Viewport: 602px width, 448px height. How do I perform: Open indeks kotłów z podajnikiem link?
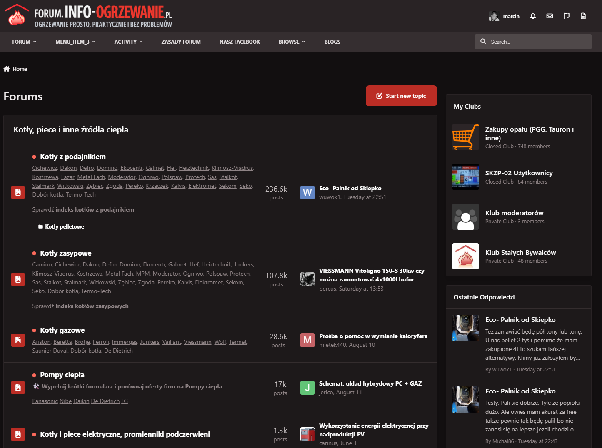(x=95, y=209)
